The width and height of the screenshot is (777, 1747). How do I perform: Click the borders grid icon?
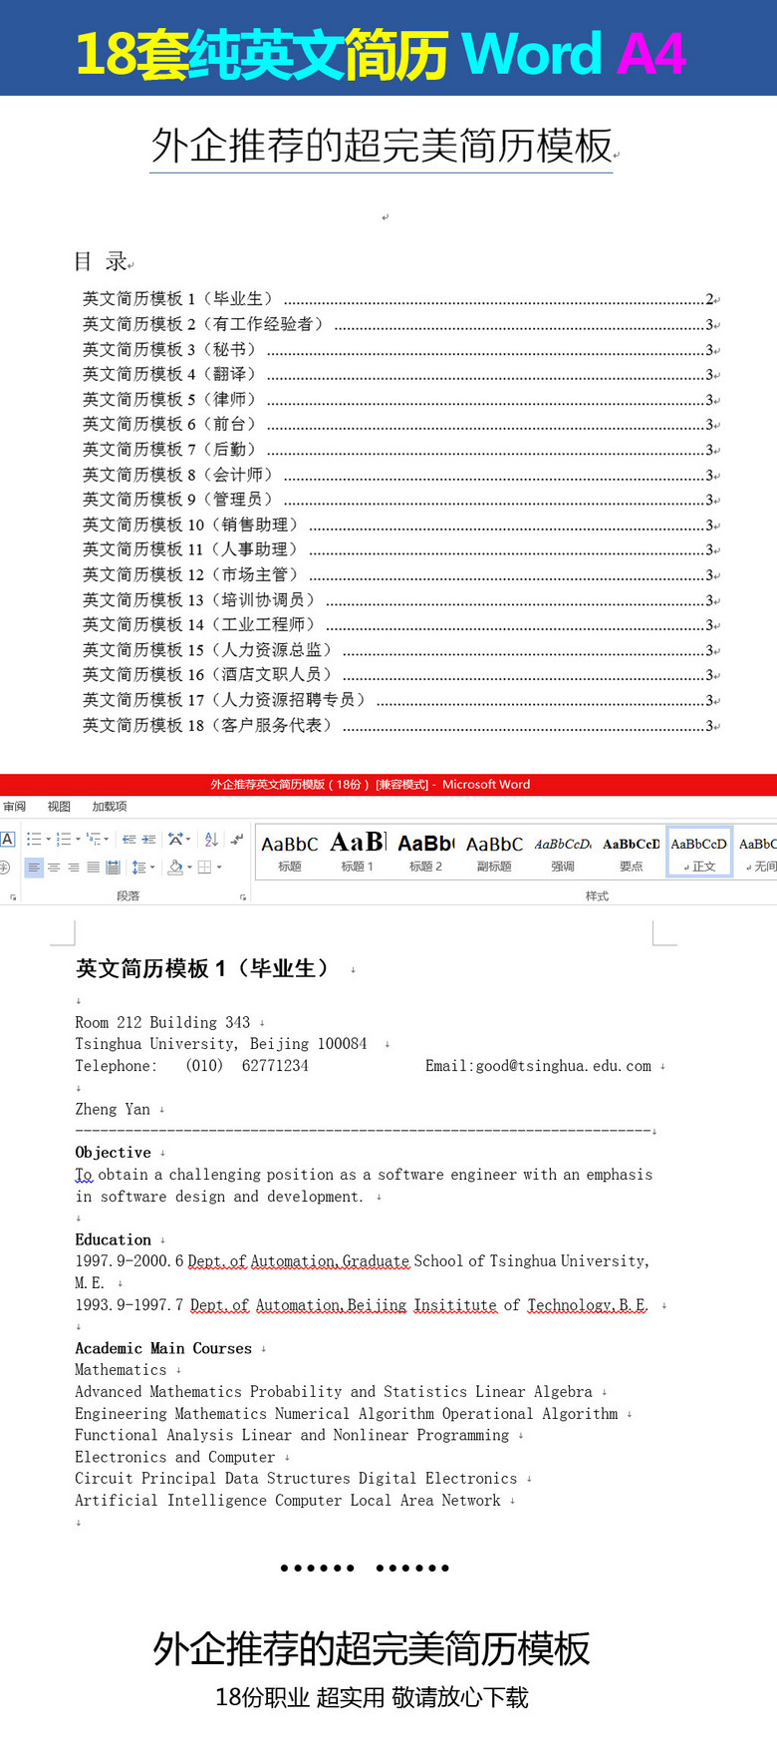[x=204, y=868]
